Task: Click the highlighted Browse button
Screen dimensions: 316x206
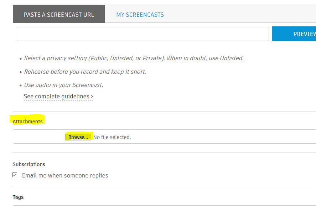Action: click(x=78, y=136)
